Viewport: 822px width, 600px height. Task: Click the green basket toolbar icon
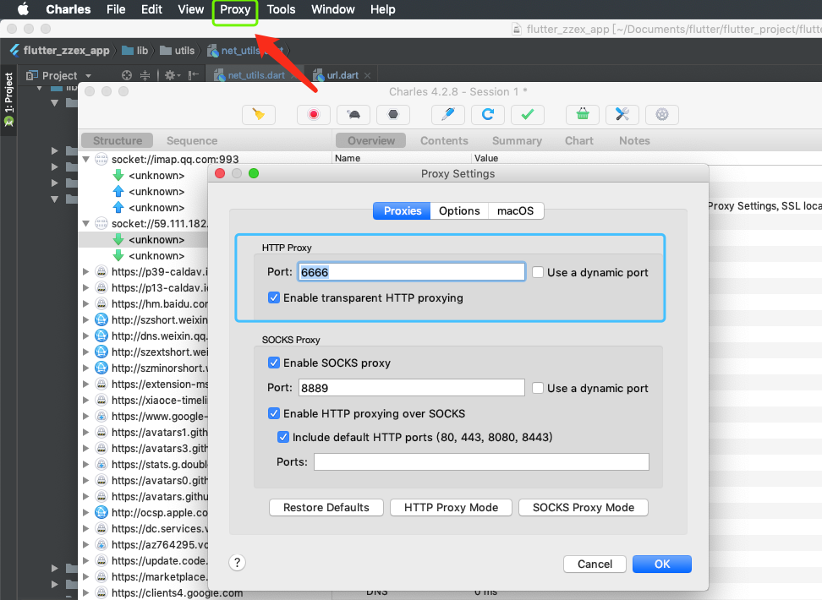(583, 114)
